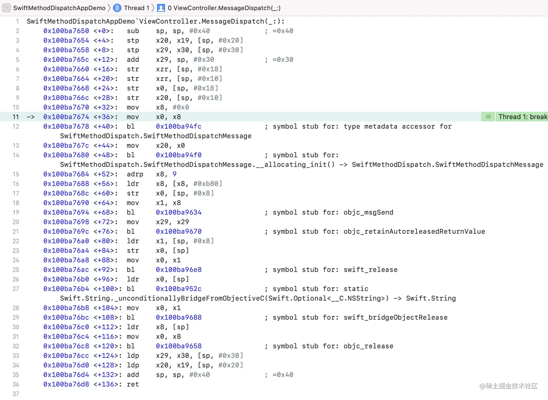Click line number 12 in the gutter
The height and width of the screenshot is (400, 548).
[x=16, y=126]
